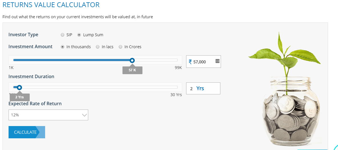Click the 99K maximum amount label

click(178, 68)
